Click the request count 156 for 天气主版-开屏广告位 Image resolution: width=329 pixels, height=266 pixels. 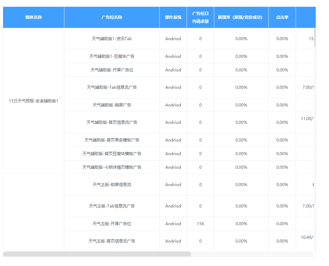point(200,223)
